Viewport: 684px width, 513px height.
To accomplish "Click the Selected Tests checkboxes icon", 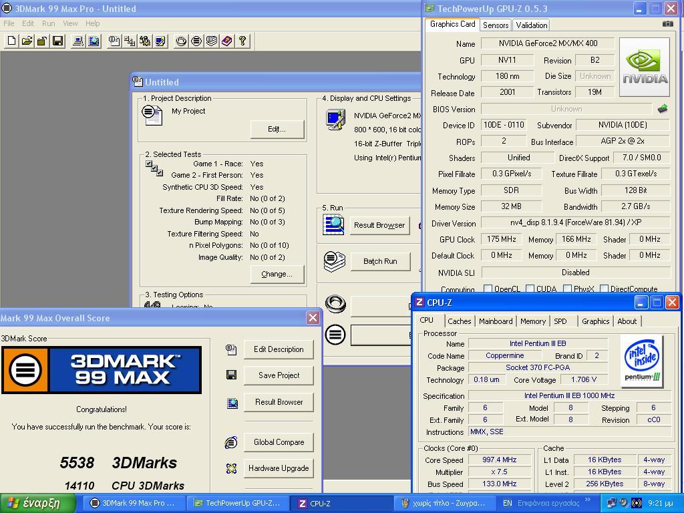I will (154, 168).
